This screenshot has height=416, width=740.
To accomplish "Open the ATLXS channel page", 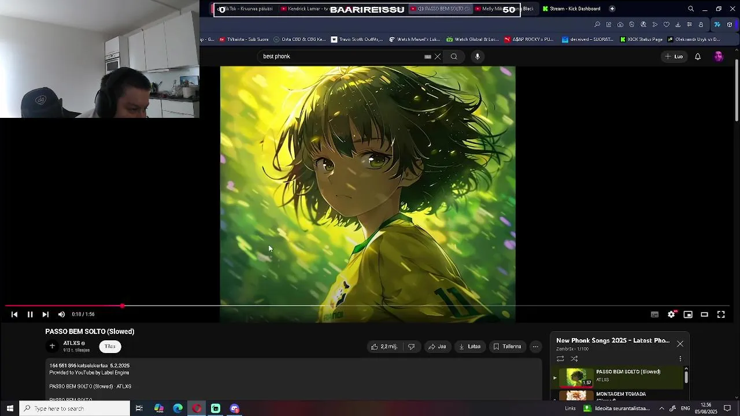I will [71, 343].
